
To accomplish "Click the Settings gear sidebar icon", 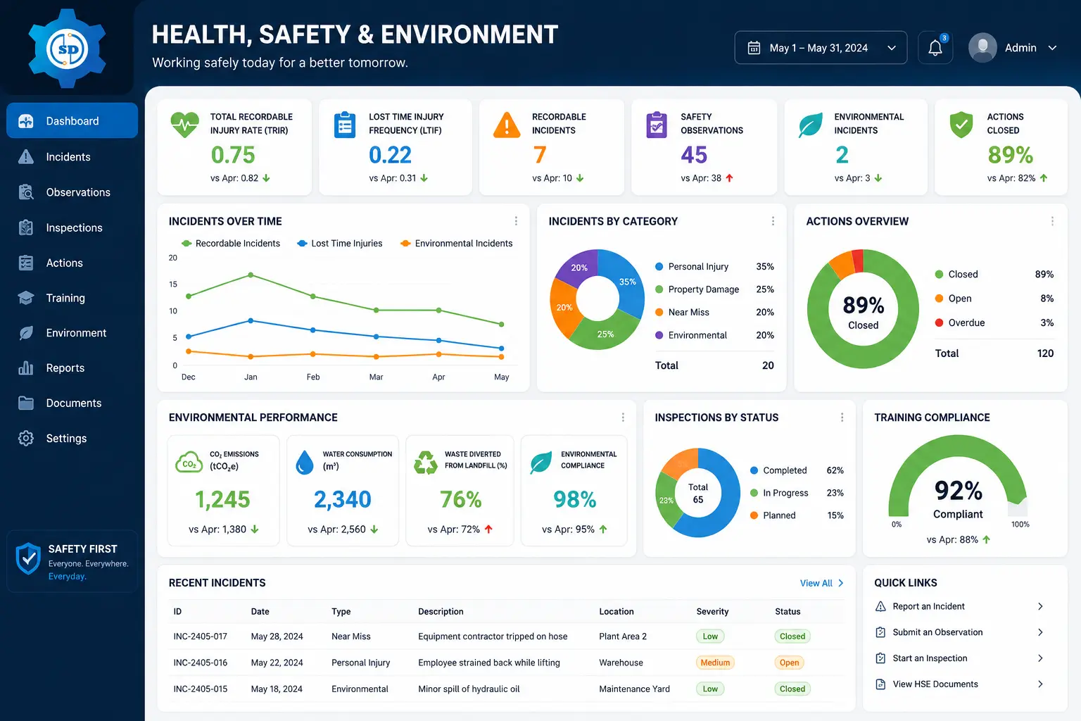I will pos(26,438).
